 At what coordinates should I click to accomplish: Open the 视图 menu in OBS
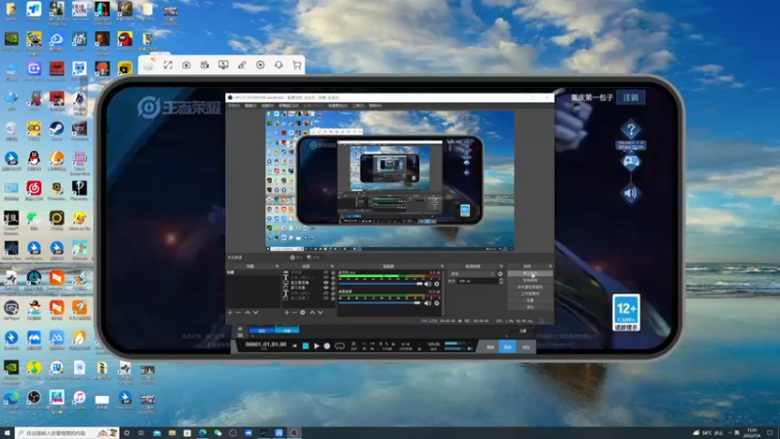click(x=267, y=105)
